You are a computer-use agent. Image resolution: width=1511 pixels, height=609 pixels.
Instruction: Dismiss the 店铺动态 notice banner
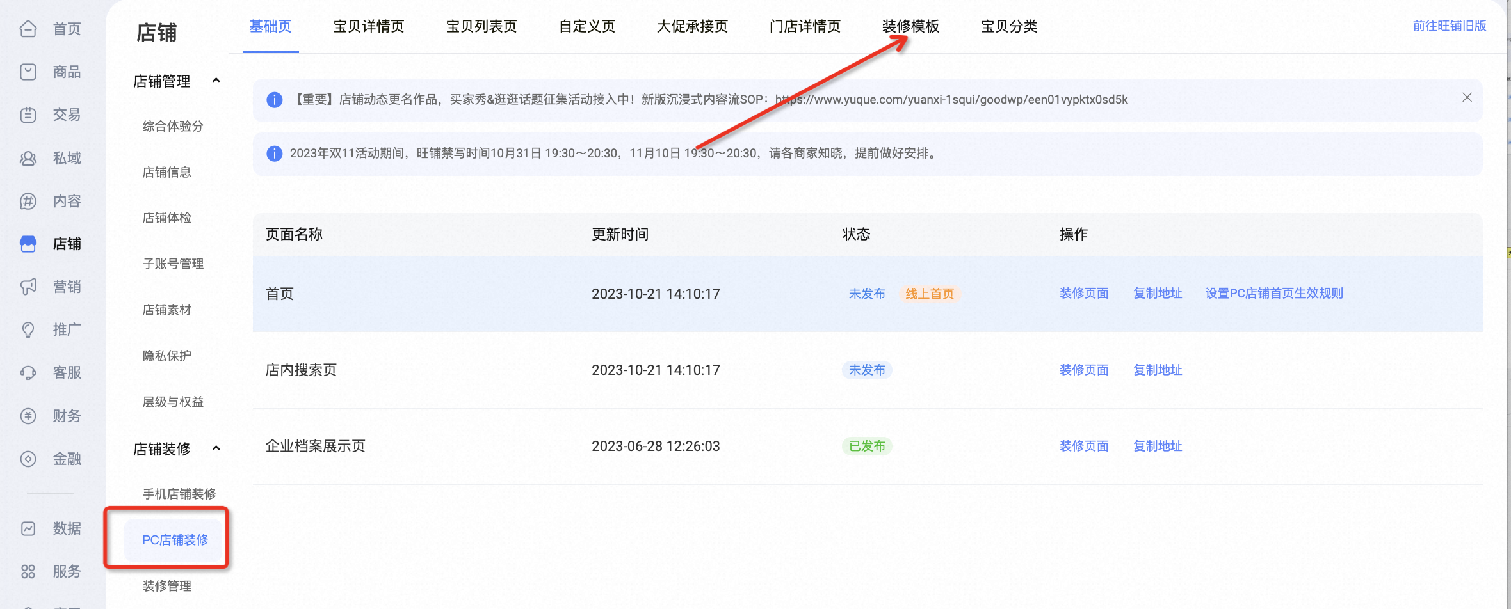pos(1467,97)
